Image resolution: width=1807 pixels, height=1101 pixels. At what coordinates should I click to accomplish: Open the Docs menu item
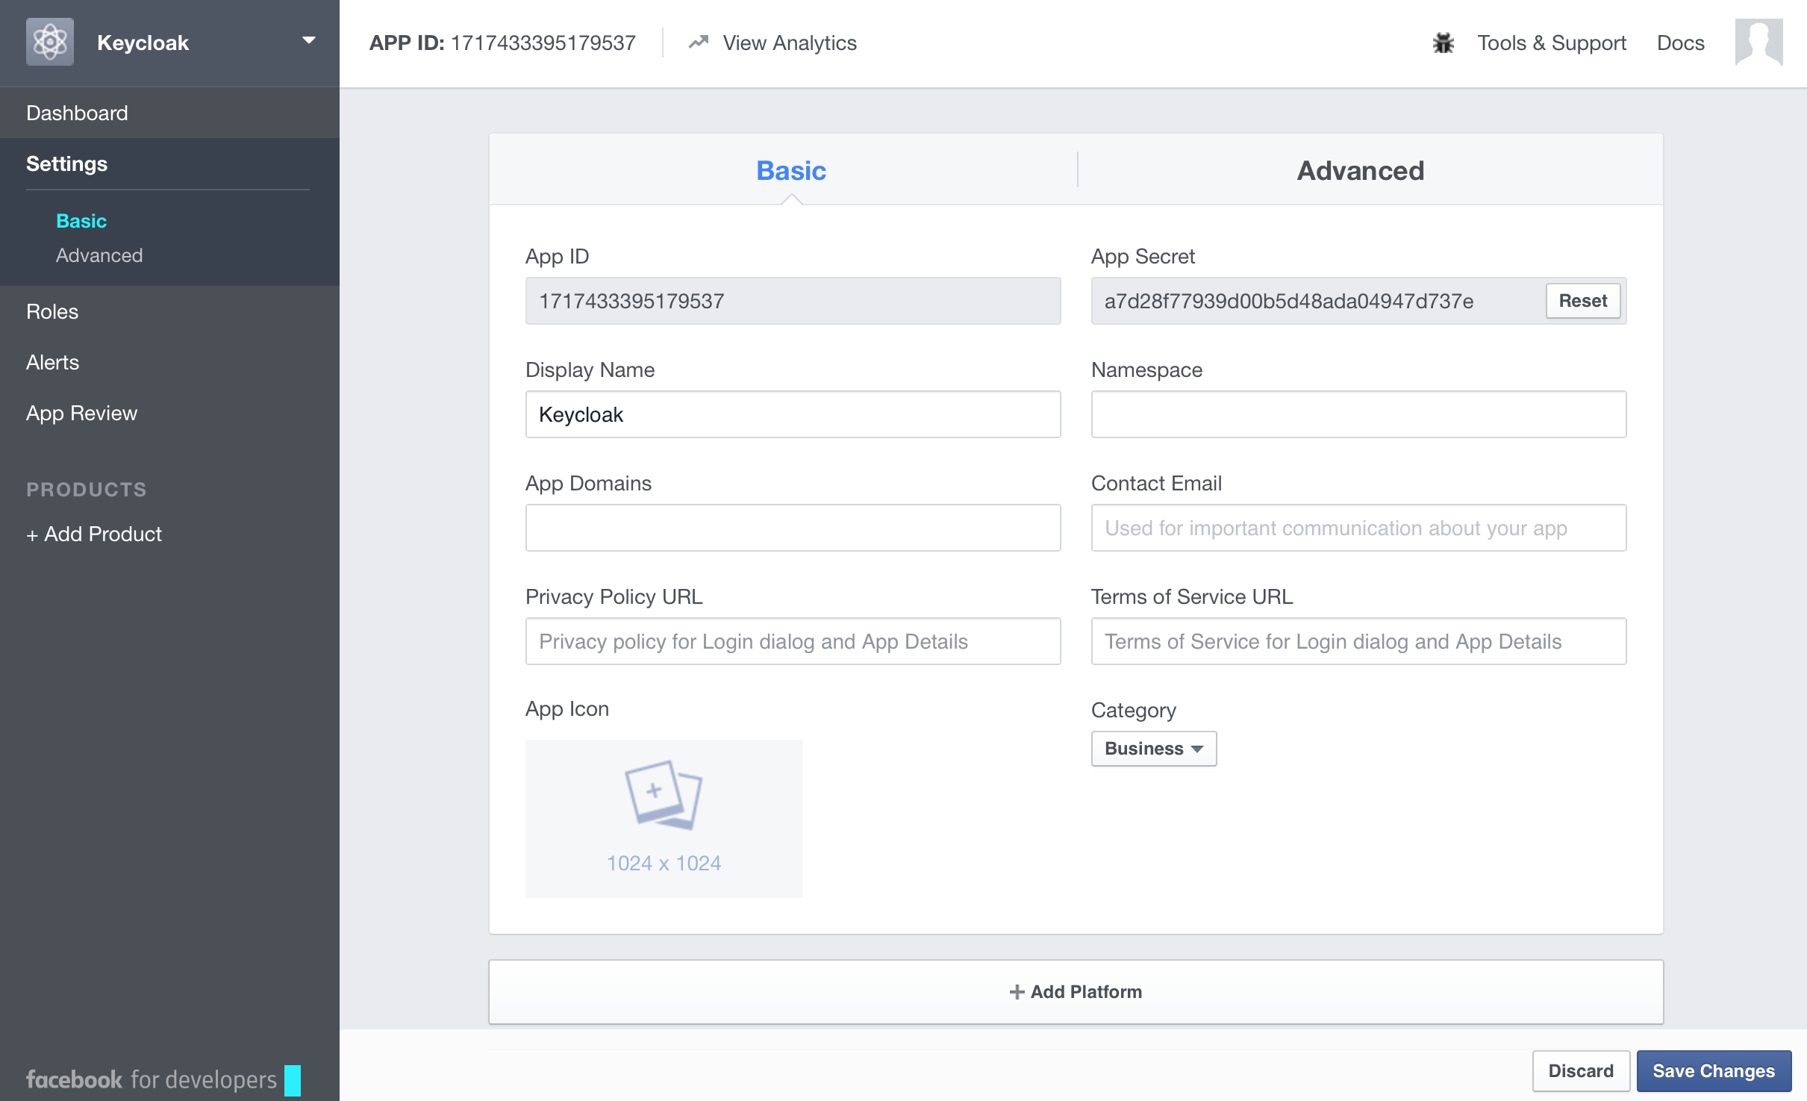pyautogui.click(x=1679, y=43)
